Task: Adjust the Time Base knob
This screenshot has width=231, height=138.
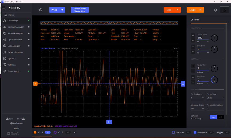Action: pyautogui.click(x=214, y=38)
